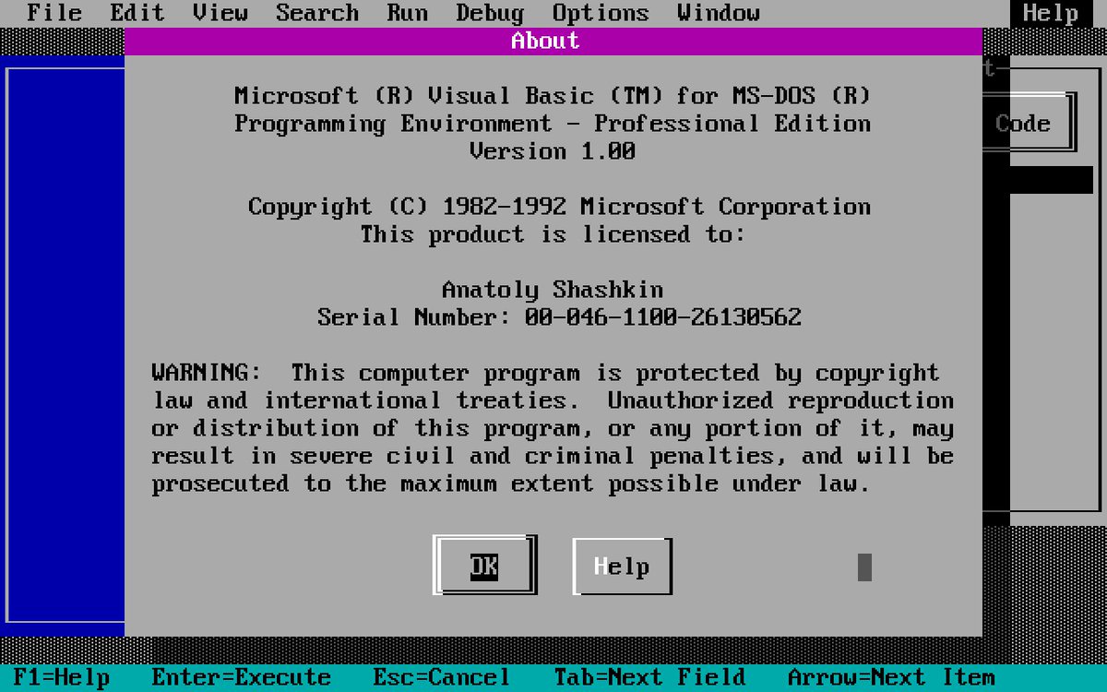Image resolution: width=1107 pixels, height=692 pixels.
Task: Click the Help button in About dialog
Action: (x=623, y=566)
